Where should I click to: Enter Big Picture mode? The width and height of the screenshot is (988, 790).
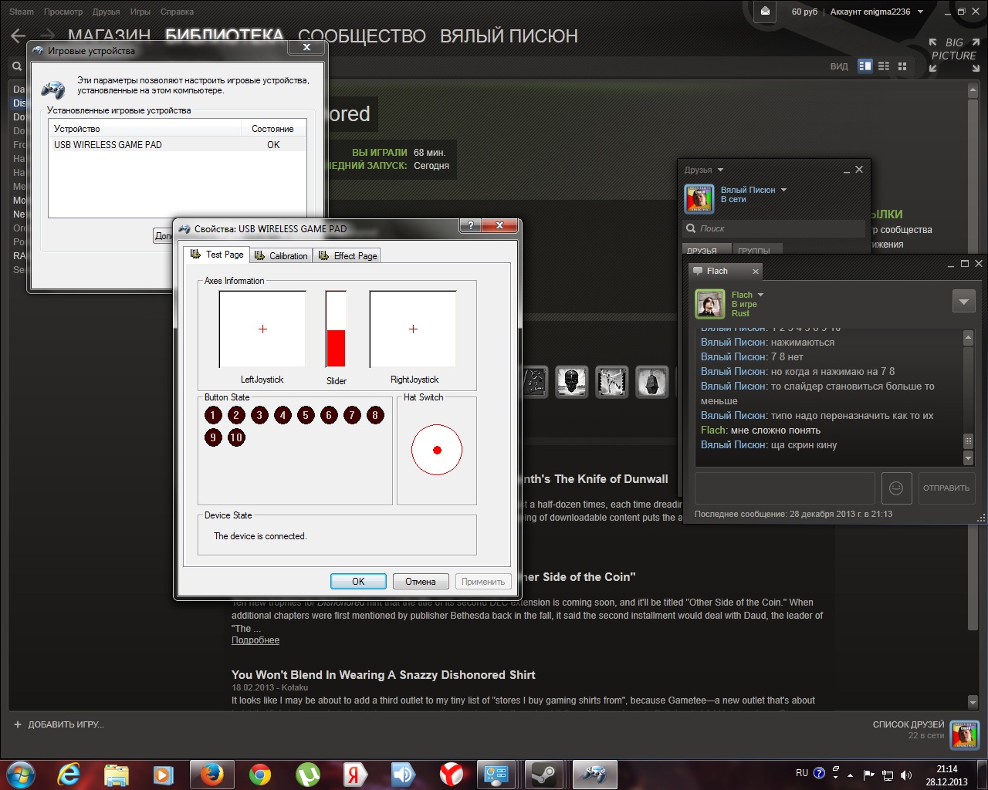[954, 55]
